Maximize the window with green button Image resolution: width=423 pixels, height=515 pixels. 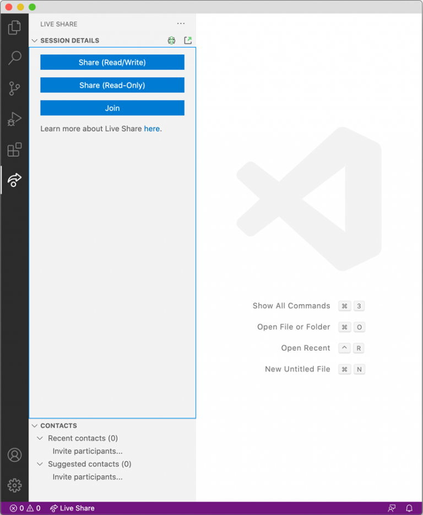pyautogui.click(x=32, y=7)
